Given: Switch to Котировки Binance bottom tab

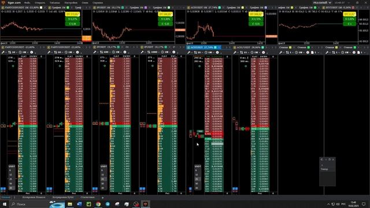Looking at the screenshot, I should point(34,197).
